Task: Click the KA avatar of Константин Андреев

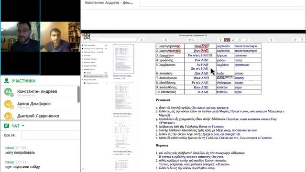Action: 9,92
